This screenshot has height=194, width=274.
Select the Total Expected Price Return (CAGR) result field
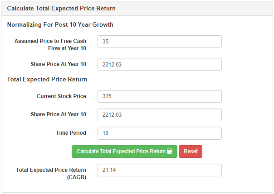click(x=160, y=170)
